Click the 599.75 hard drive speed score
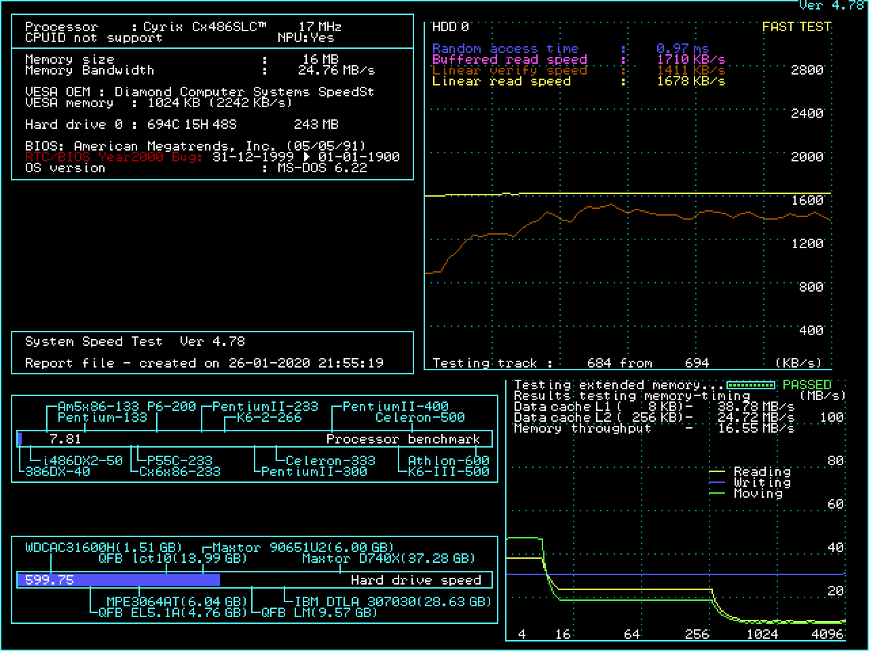This screenshot has width=869, height=651. (50, 580)
